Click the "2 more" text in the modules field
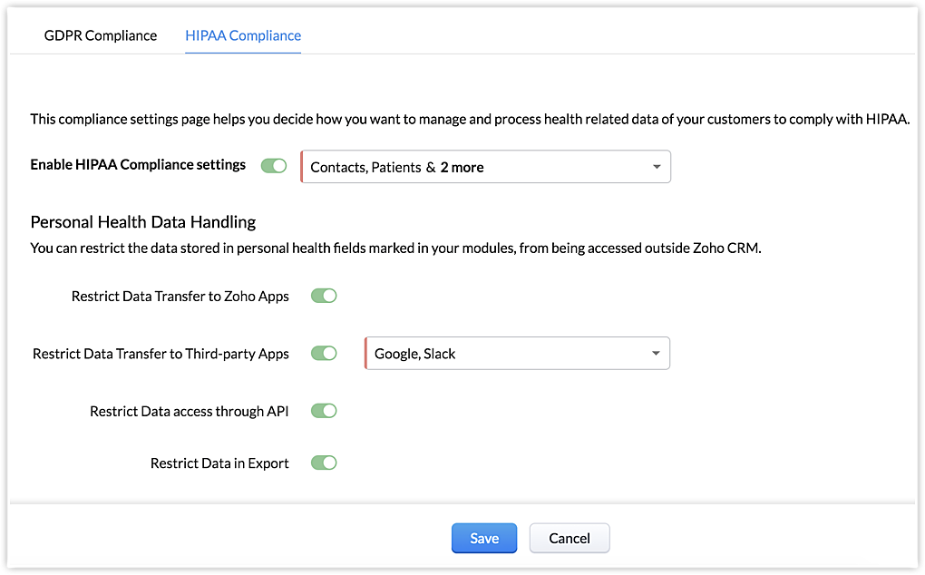The height and width of the screenshot is (575, 925). pyautogui.click(x=462, y=167)
